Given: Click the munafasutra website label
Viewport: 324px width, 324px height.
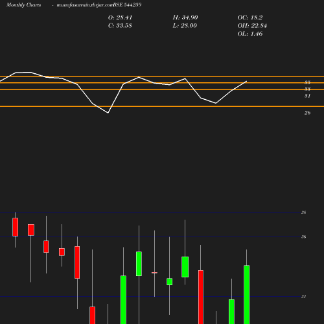Looking at the screenshot, I should (x=85, y=5).
